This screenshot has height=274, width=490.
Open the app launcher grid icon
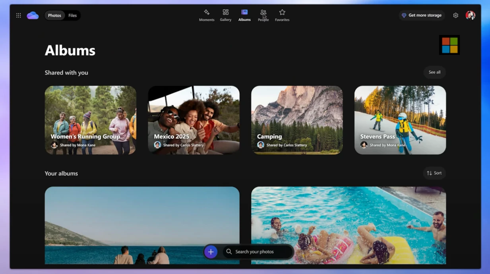click(19, 15)
